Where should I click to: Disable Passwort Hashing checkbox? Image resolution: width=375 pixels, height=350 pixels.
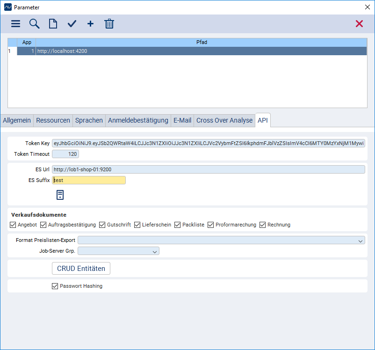pyautogui.click(x=55, y=286)
